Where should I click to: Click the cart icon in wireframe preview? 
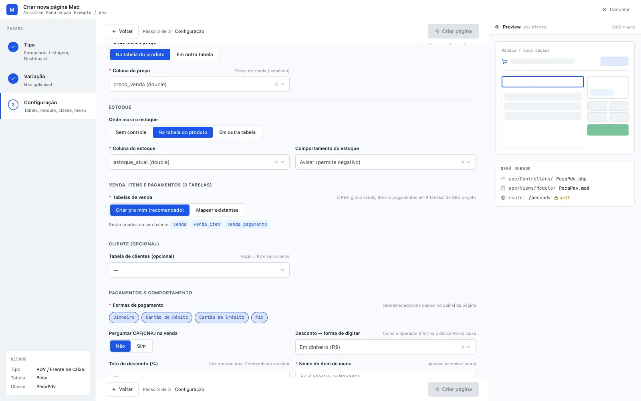(504, 61)
